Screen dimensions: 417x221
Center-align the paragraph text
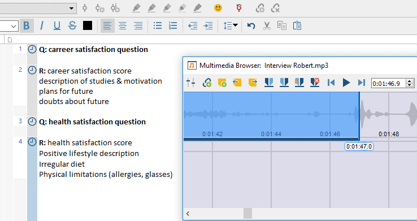click(x=123, y=26)
